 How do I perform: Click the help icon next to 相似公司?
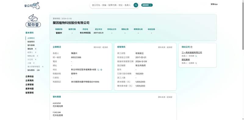click(x=192, y=47)
